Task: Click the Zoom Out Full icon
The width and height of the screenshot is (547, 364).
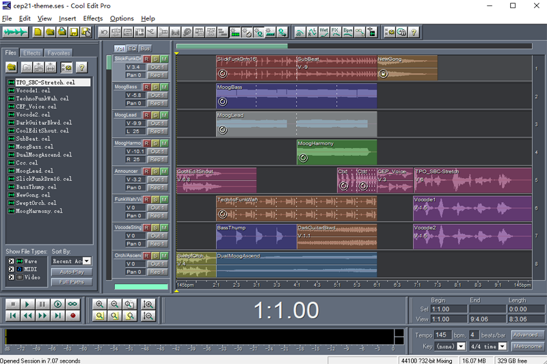Action: point(129,305)
